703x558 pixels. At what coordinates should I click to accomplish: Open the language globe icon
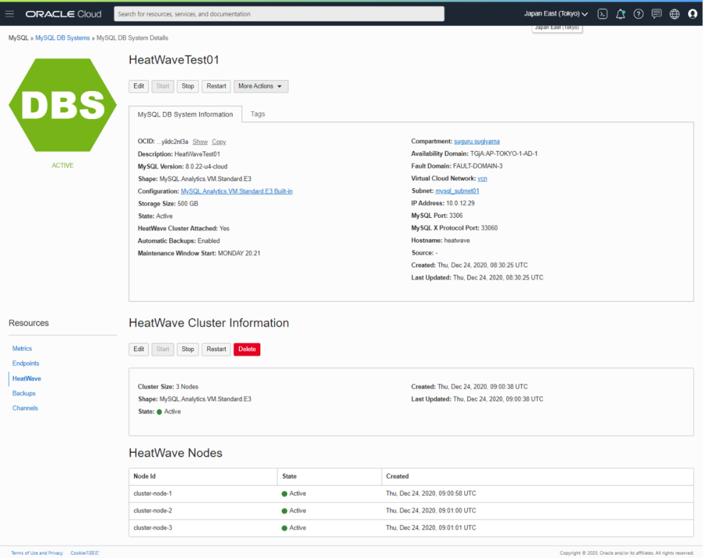pos(674,14)
